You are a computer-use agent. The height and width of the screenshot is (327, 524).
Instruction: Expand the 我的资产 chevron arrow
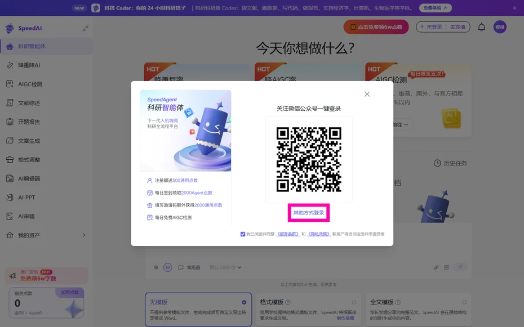pos(84,235)
